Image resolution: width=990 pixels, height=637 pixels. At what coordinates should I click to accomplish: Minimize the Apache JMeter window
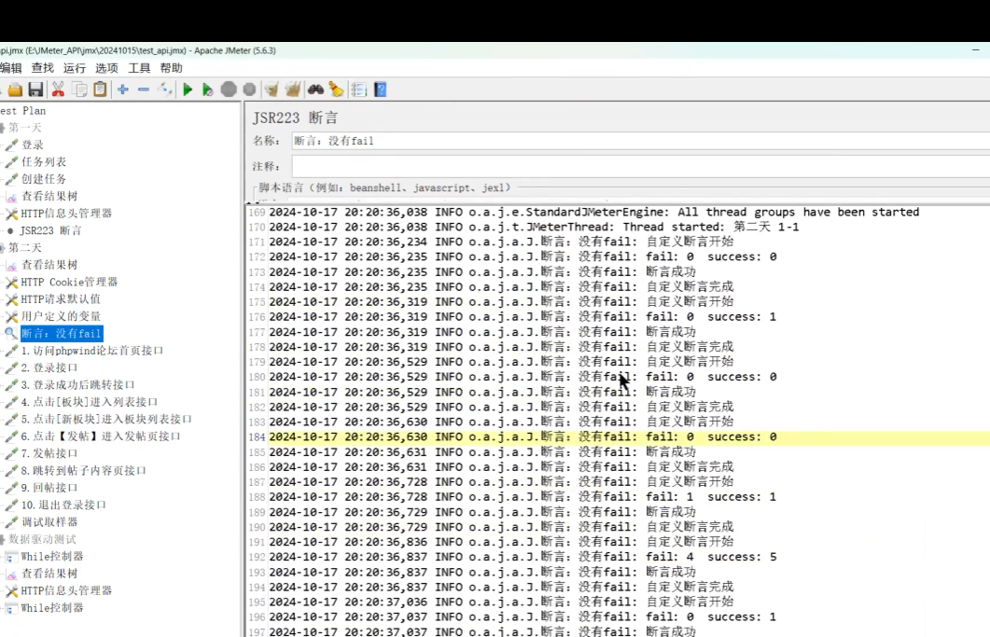(976, 49)
